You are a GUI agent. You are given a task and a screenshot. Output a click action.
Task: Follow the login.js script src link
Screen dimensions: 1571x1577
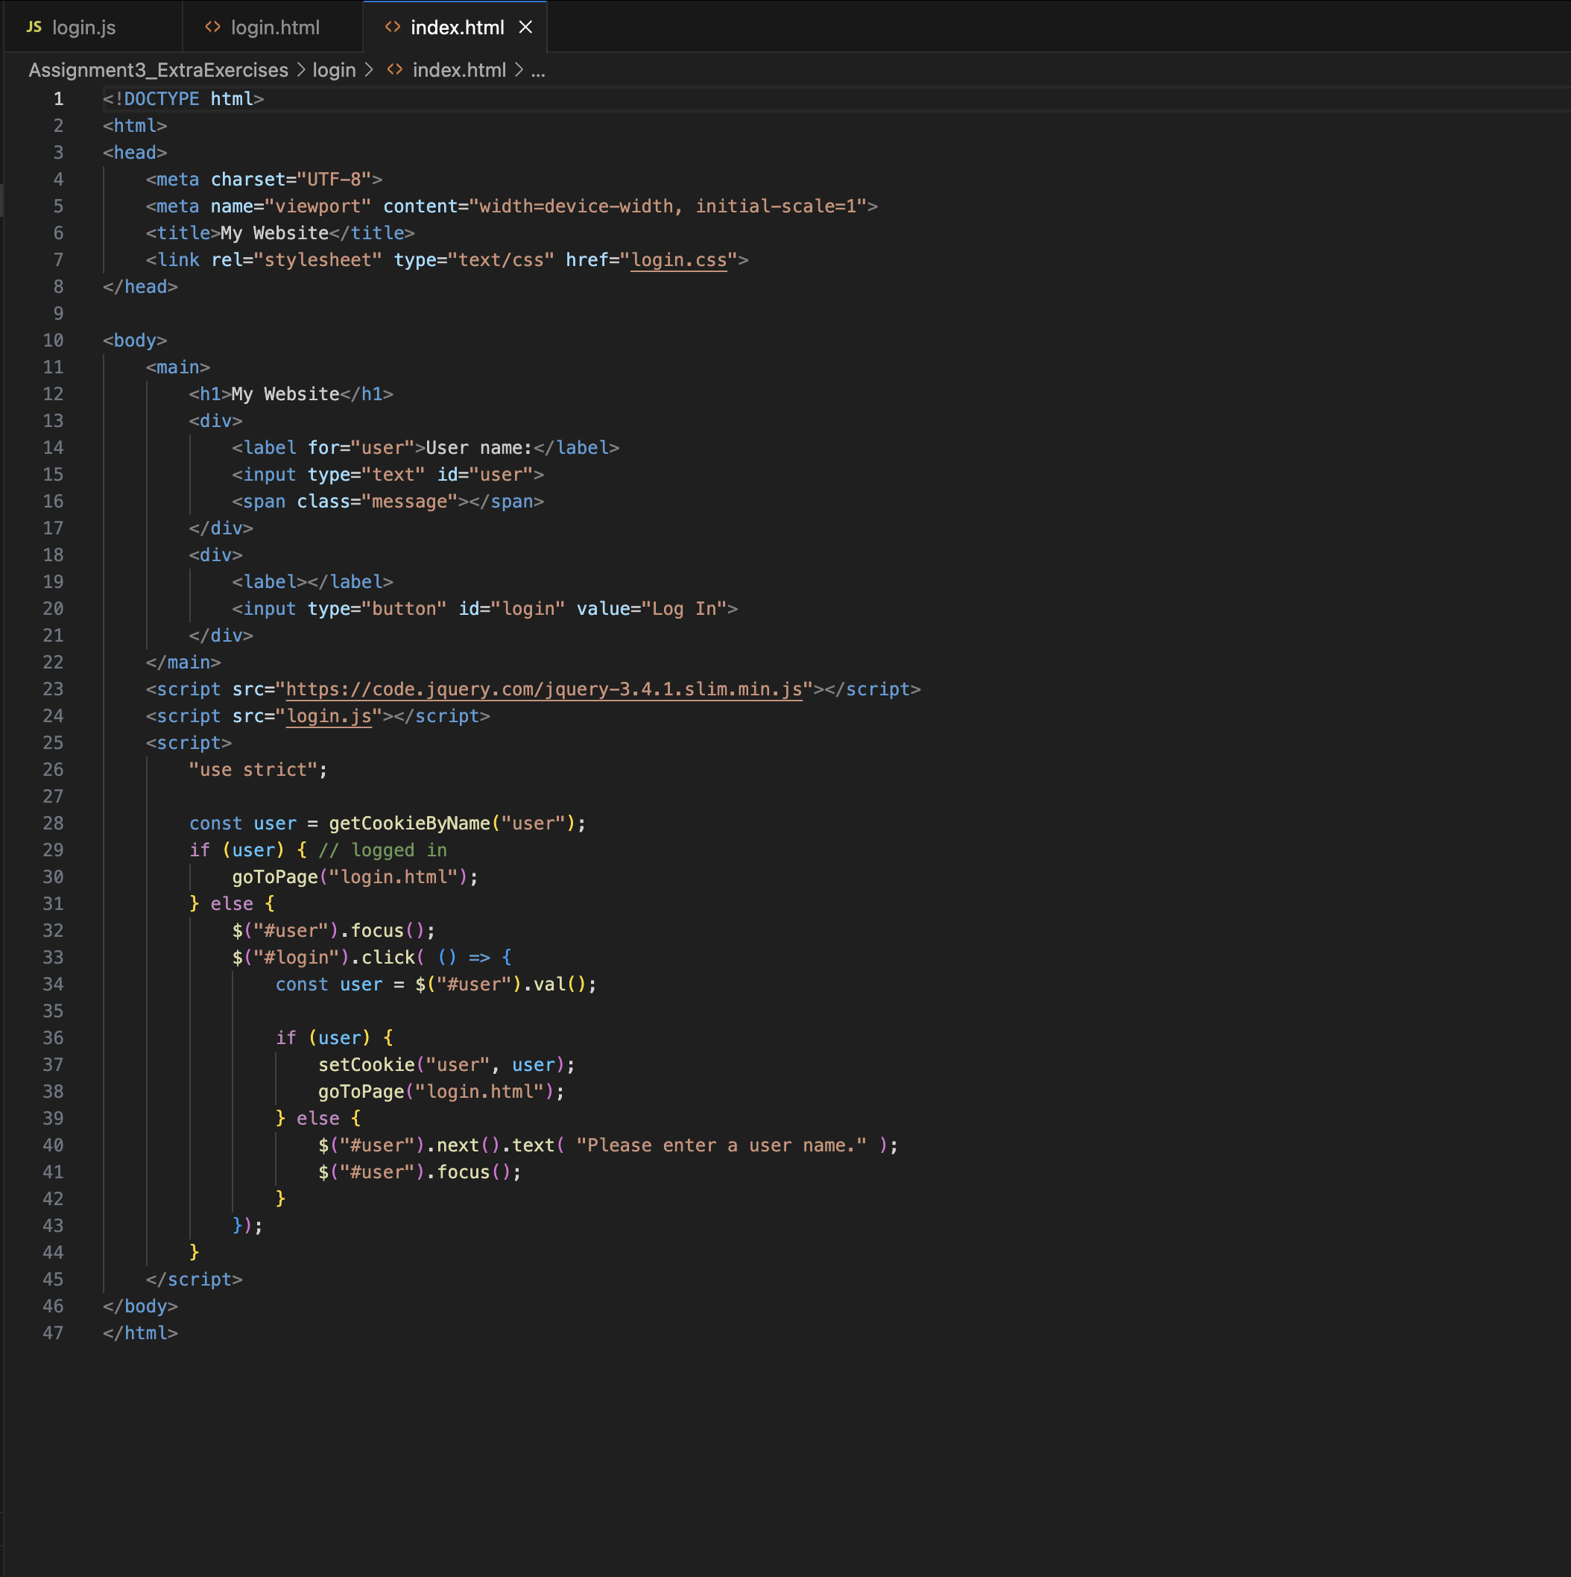[x=329, y=716]
